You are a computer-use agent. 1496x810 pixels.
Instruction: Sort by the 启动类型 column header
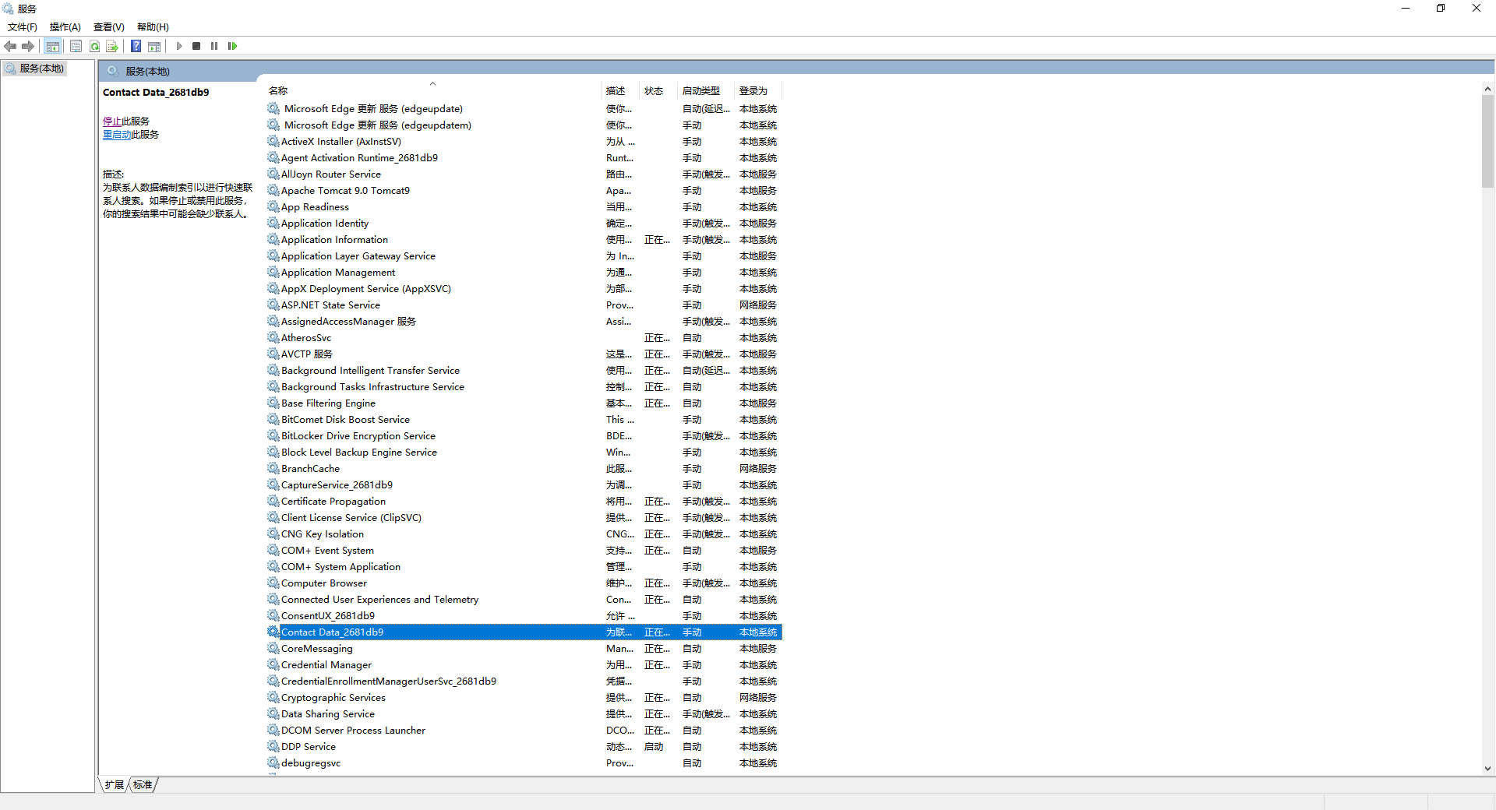707,91
